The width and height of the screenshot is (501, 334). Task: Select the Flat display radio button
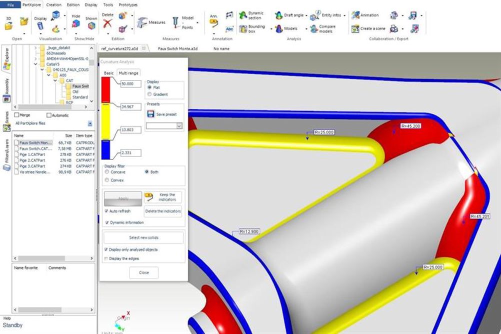(x=149, y=87)
